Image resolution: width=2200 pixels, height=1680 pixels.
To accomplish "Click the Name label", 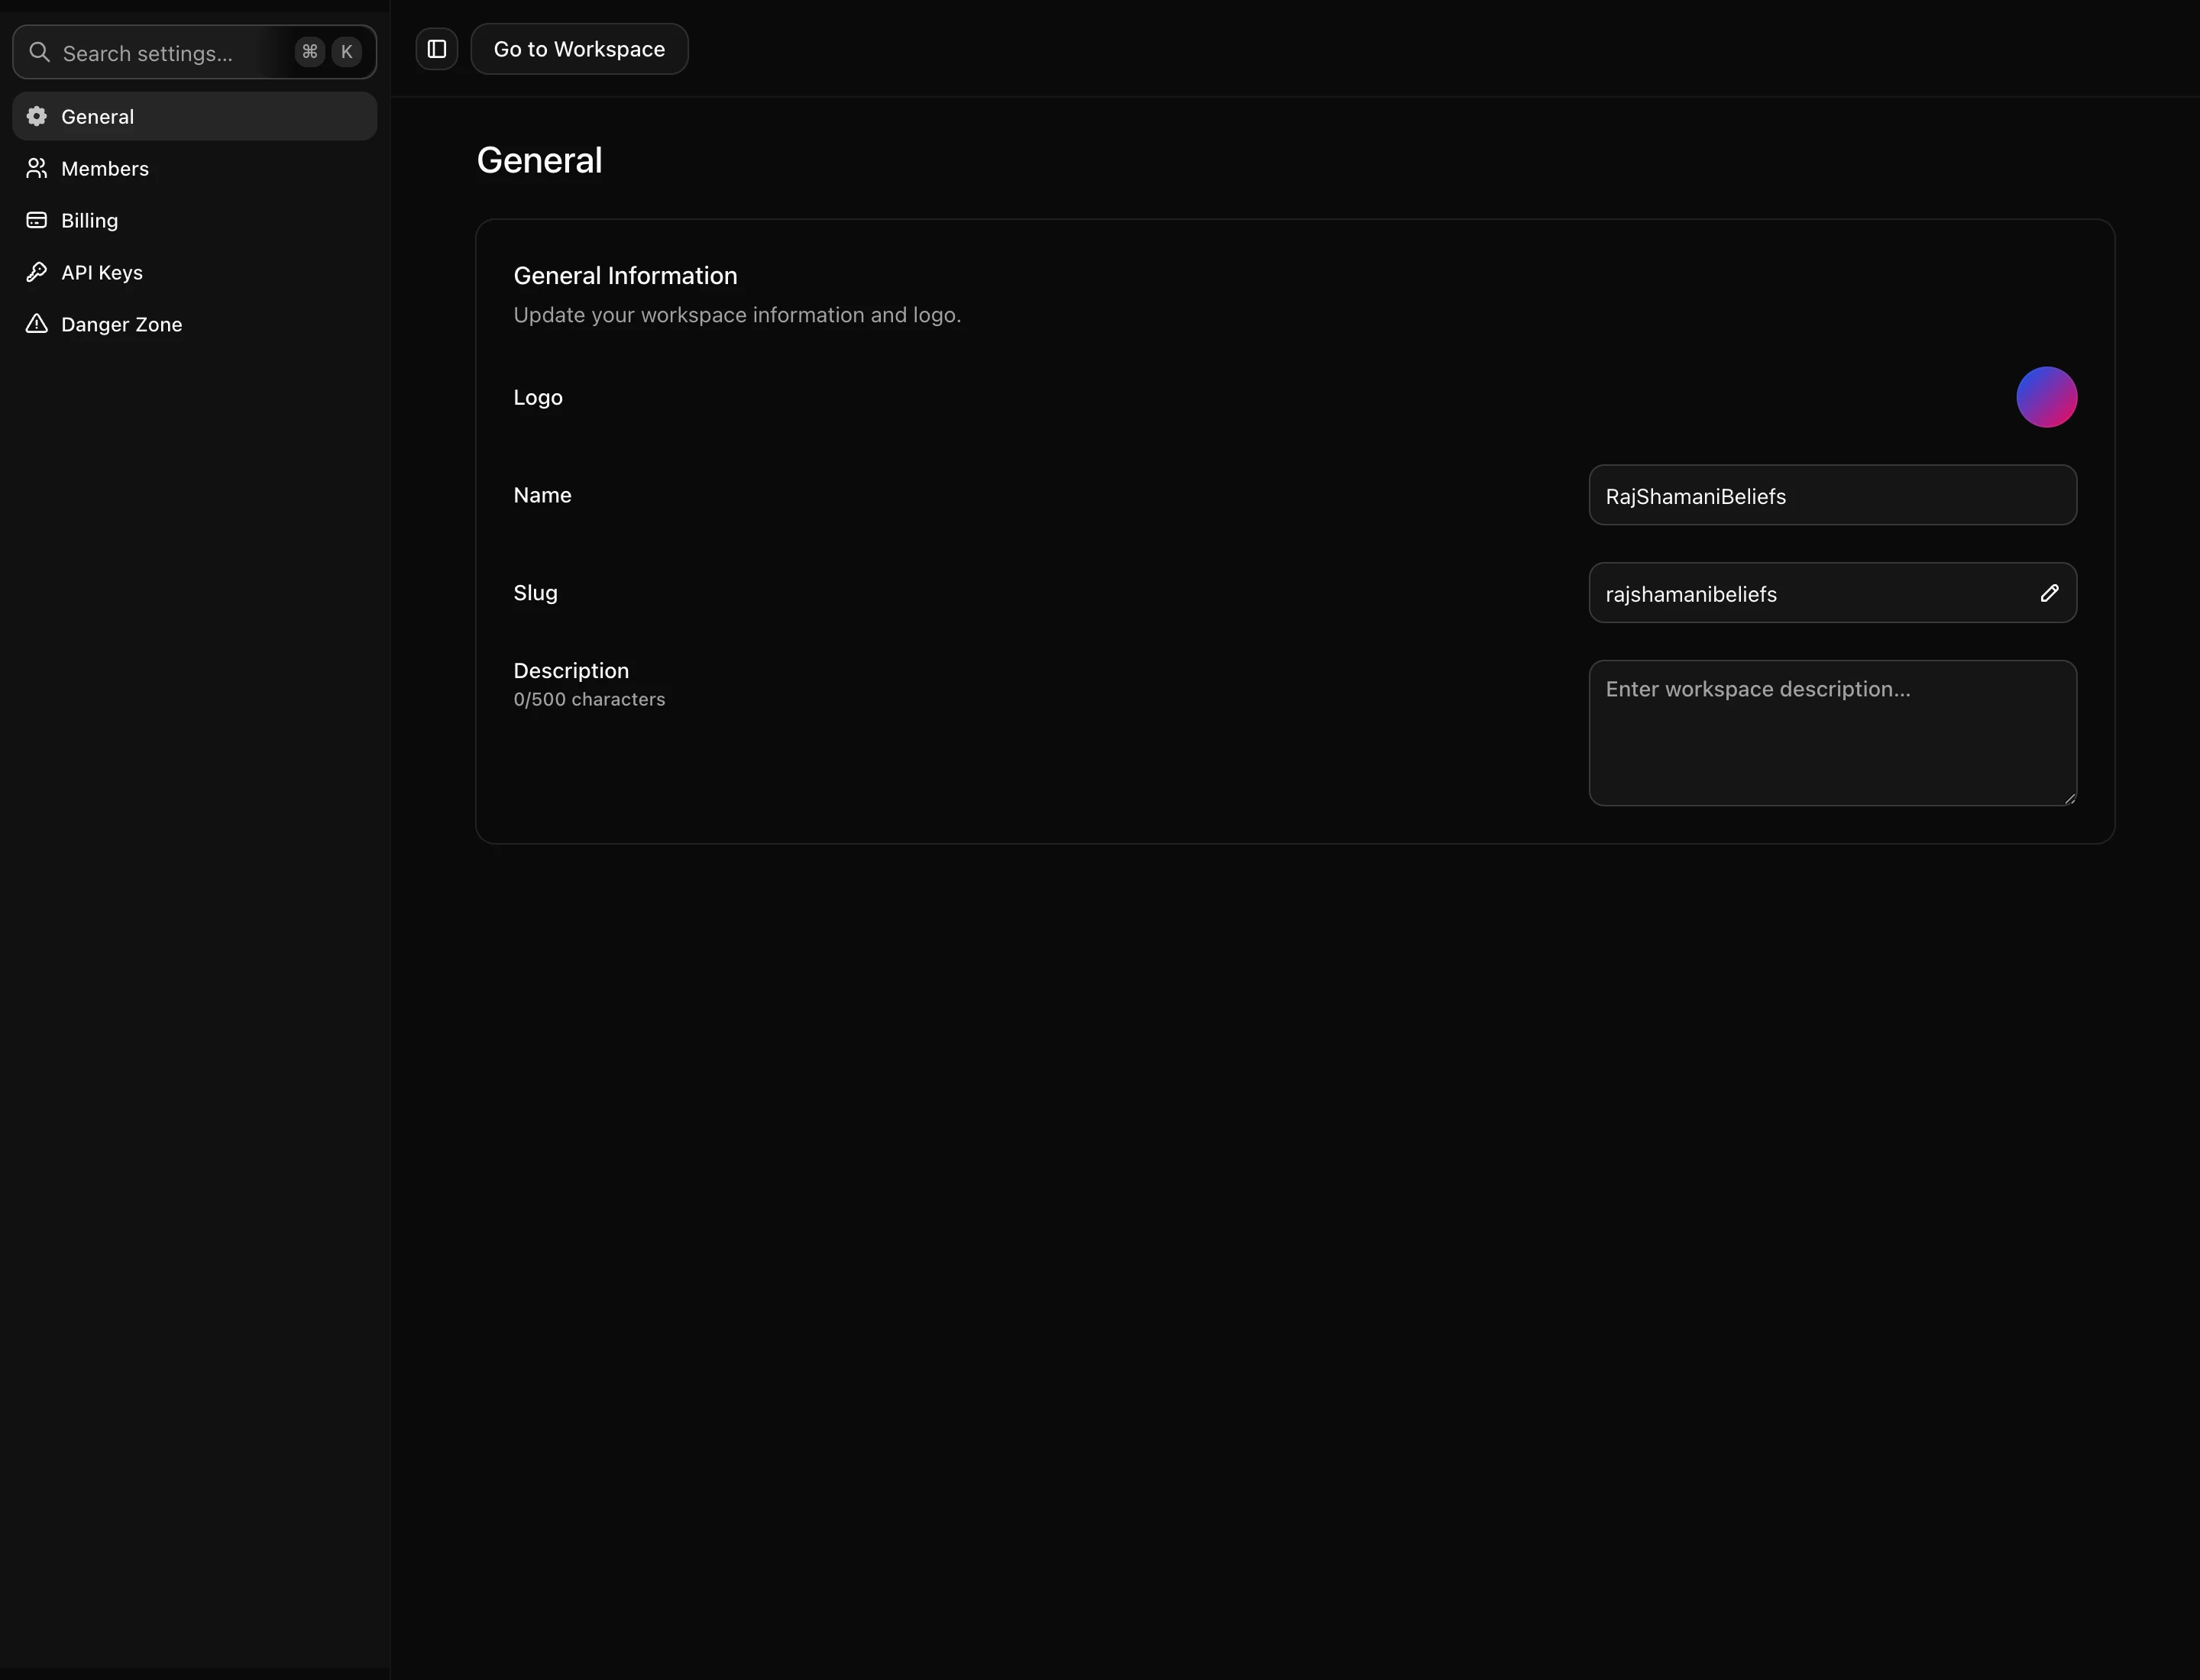I will pos(542,495).
